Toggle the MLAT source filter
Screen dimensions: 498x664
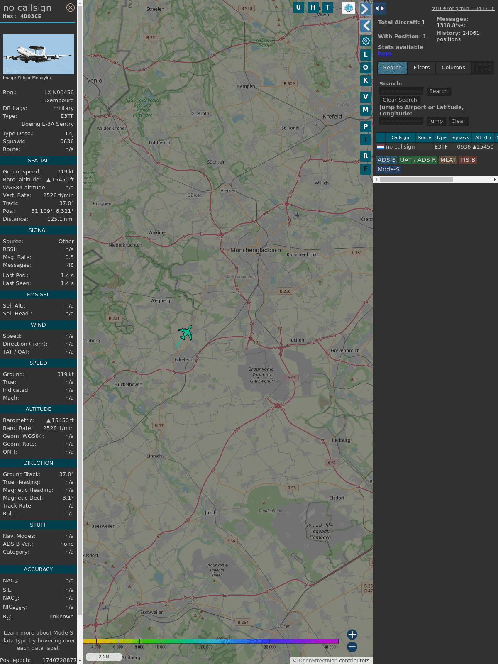[448, 160]
